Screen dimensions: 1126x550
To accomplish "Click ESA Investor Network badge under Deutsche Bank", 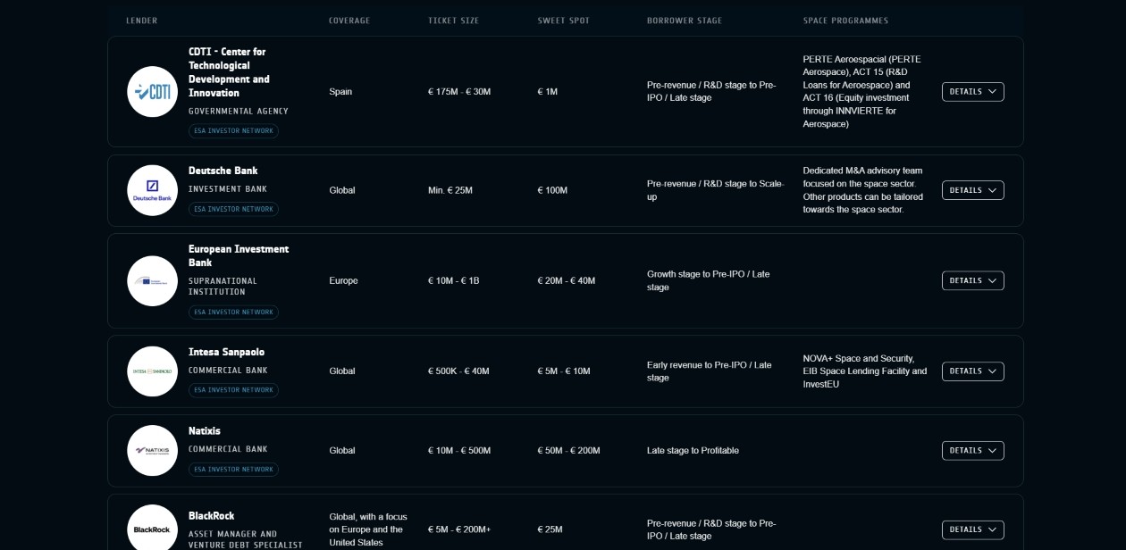I will pos(233,209).
